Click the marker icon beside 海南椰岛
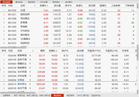This screenshot has height=97, width=139. [x=30, y=68]
